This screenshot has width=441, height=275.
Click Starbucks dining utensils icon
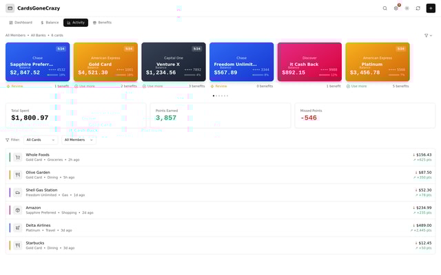pos(17,245)
